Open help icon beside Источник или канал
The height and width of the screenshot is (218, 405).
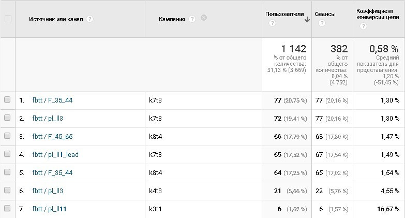point(90,19)
